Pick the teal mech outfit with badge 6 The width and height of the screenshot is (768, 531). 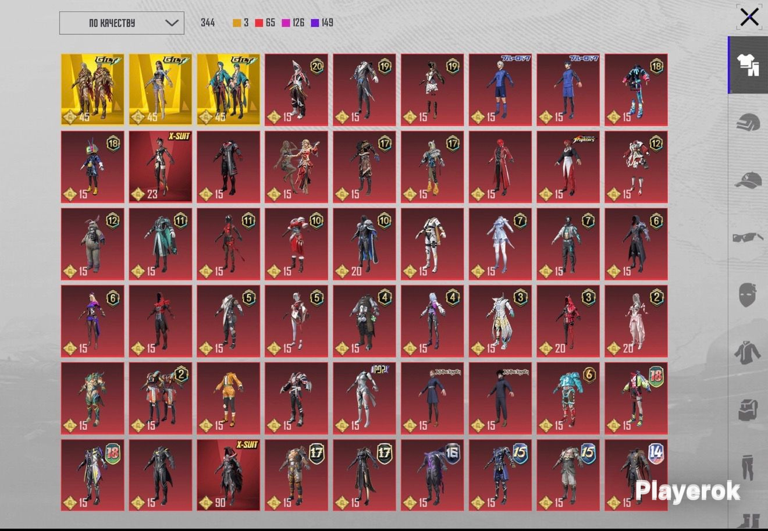click(568, 398)
